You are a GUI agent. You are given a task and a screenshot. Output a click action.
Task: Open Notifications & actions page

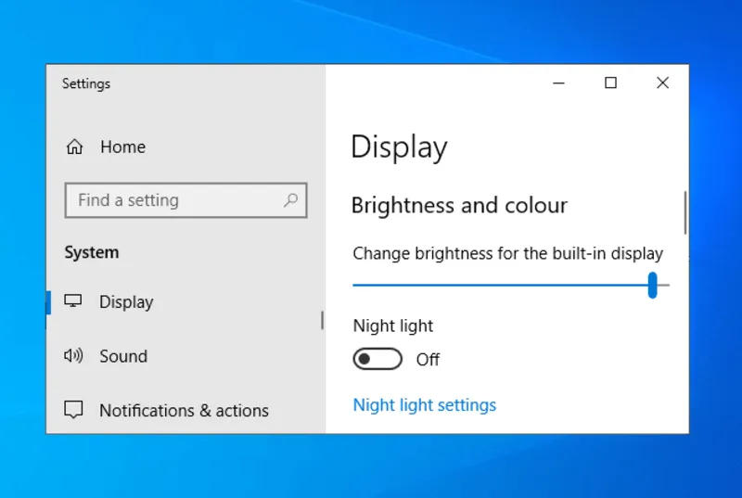[x=185, y=410]
